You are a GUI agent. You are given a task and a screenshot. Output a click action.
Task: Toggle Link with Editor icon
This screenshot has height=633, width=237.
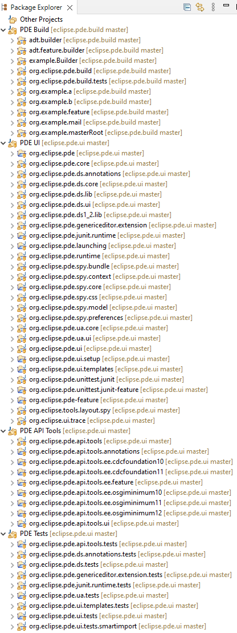click(200, 7)
